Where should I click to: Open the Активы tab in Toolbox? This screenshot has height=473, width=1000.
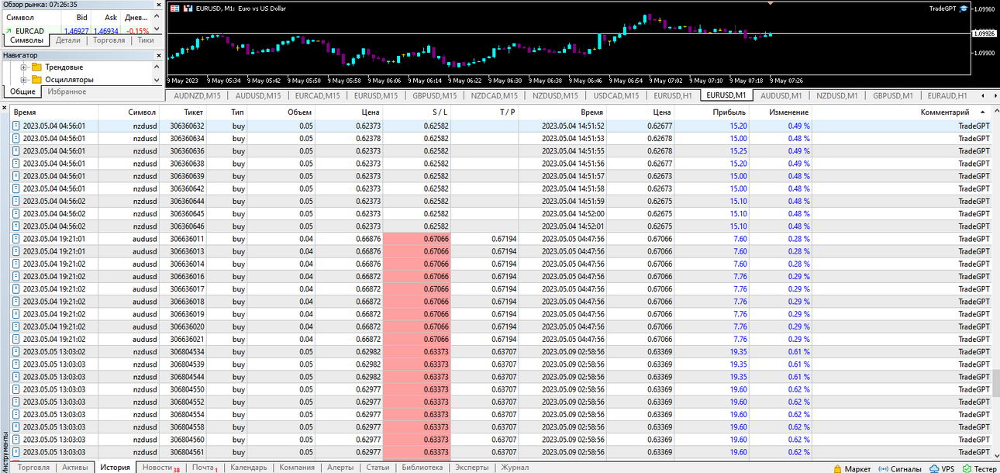[x=74, y=468]
